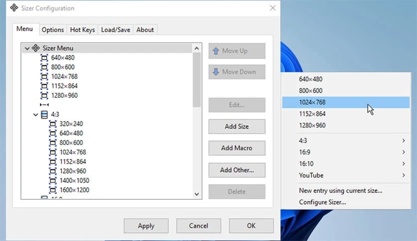Select New entry using current size
This screenshot has width=417, height=241.
click(346, 191)
